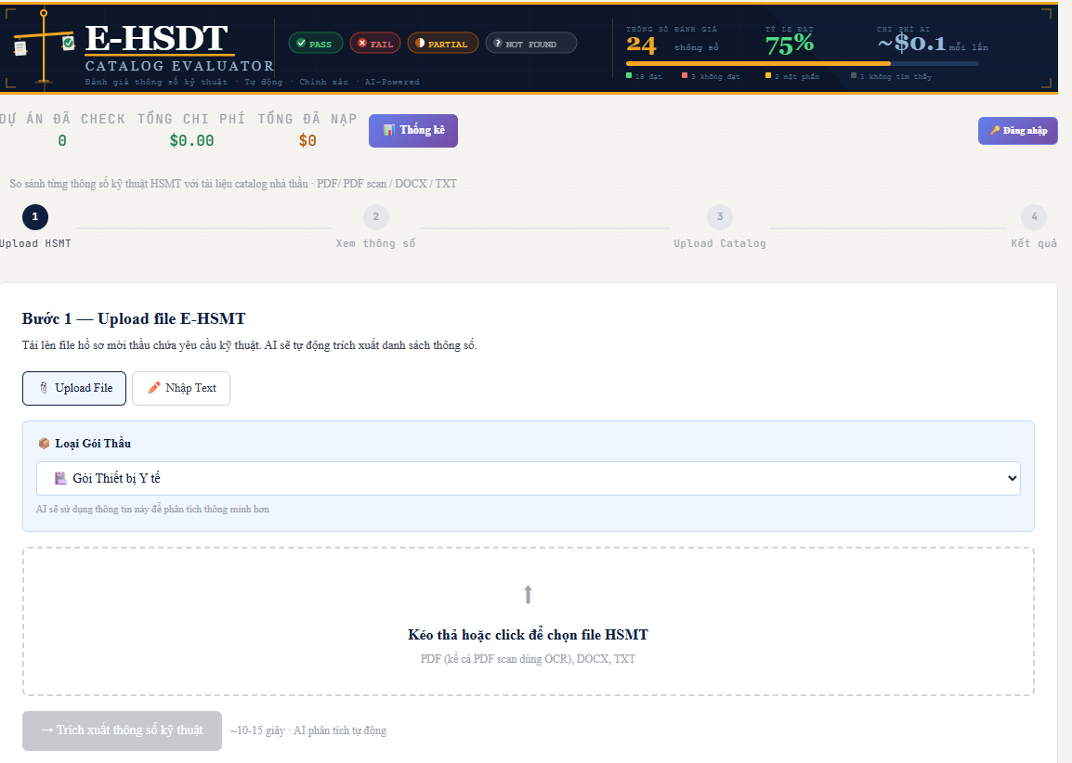The height and width of the screenshot is (763, 1072).
Task: Click the pencil icon on Nhập Text
Action: [154, 388]
